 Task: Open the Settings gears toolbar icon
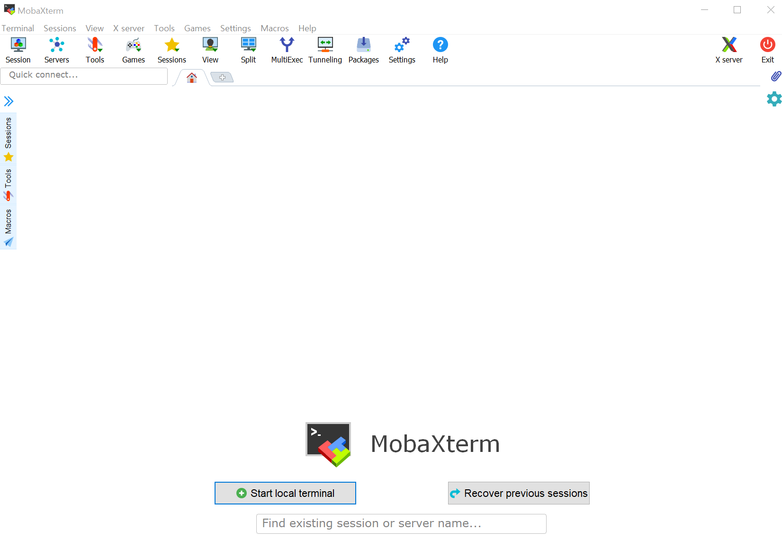click(x=402, y=50)
